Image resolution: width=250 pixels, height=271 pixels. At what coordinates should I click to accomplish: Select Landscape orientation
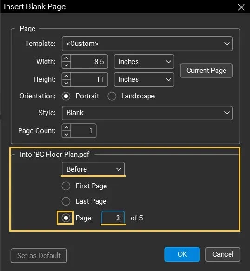click(112, 96)
